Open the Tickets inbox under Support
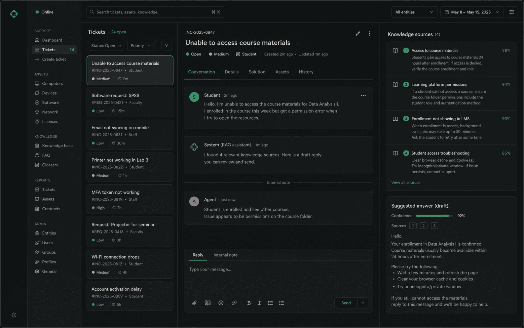This screenshot has height=328, width=524. [x=54, y=50]
